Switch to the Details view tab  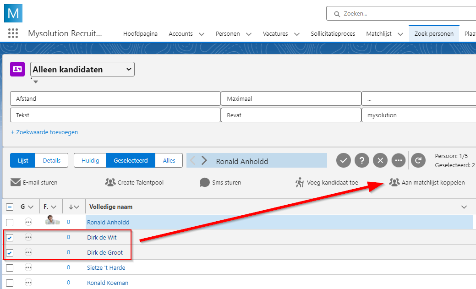(x=52, y=160)
